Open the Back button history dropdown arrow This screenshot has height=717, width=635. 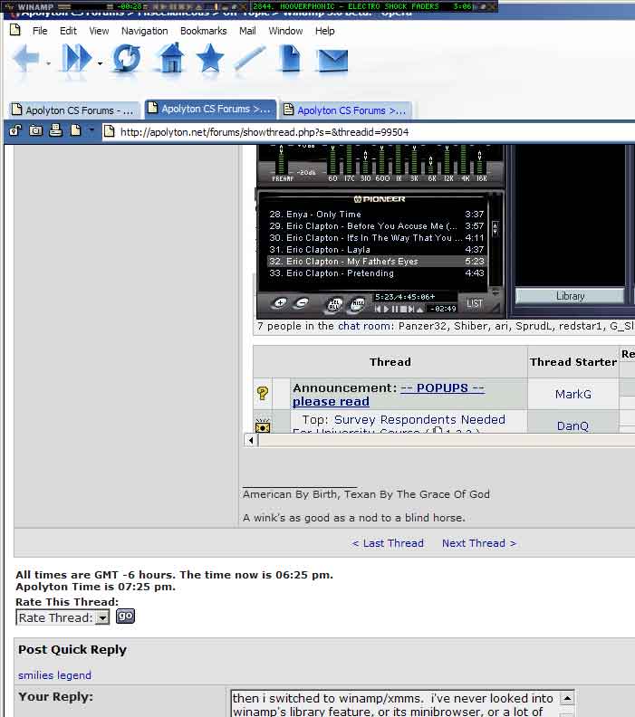click(x=49, y=63)
